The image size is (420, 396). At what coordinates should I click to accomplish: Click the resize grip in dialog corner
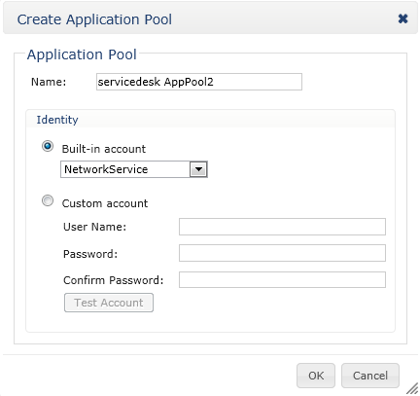coord(412,388)
